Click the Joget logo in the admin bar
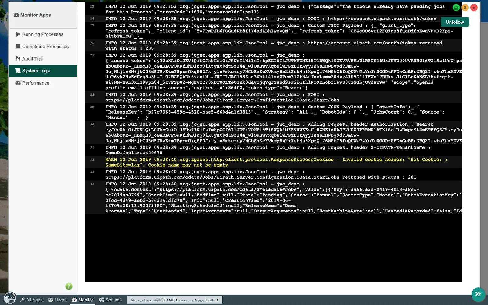 point(10,298)
